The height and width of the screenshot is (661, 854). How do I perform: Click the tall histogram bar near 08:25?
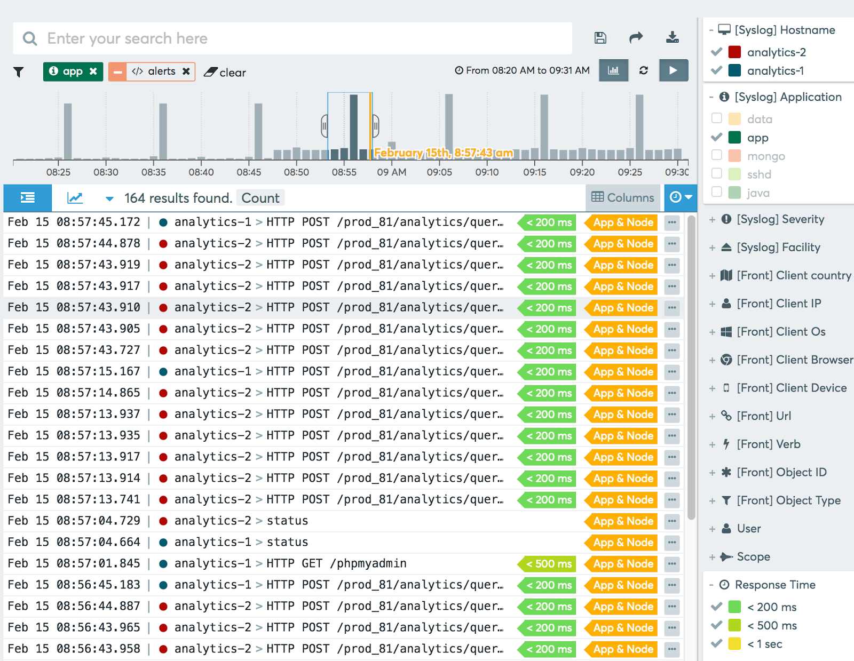point(68,131)
